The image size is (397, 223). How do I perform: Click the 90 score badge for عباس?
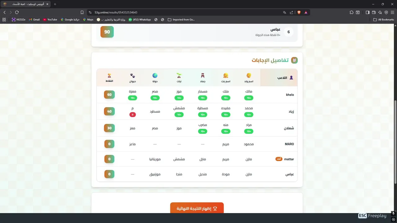click(x=107, y=32)
